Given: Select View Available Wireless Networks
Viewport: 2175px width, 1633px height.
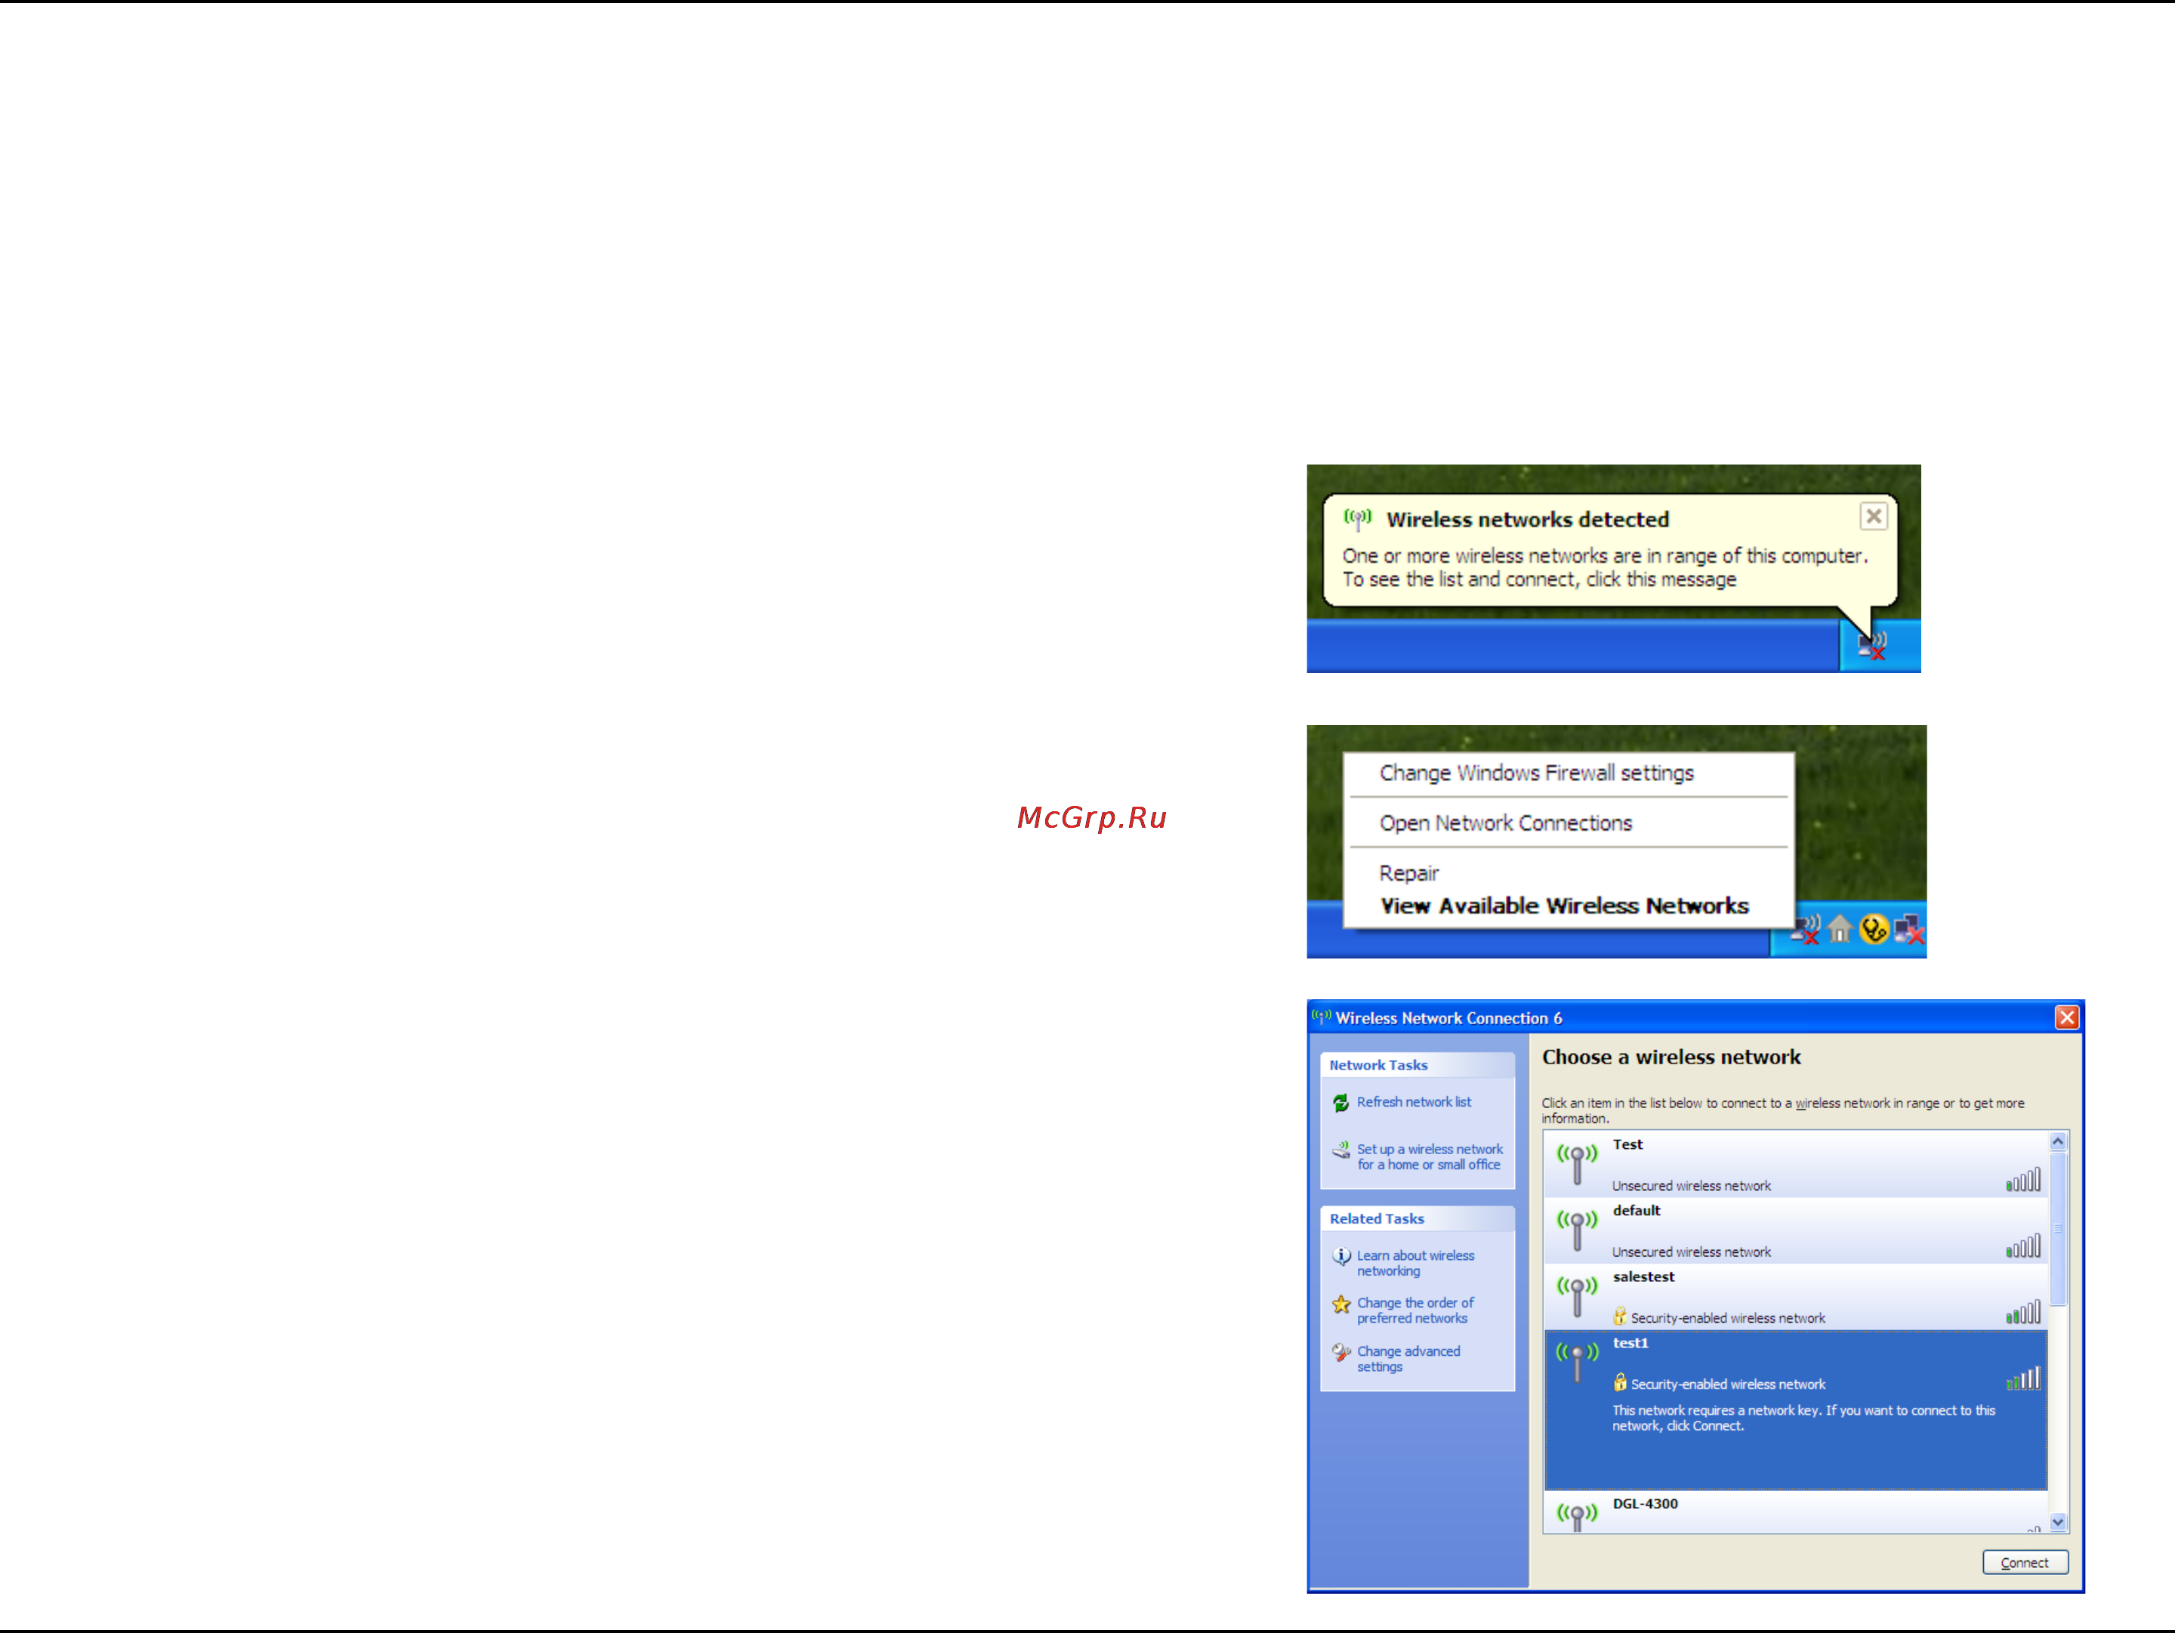Looking at the screenshot, I should pos(1564,906).
